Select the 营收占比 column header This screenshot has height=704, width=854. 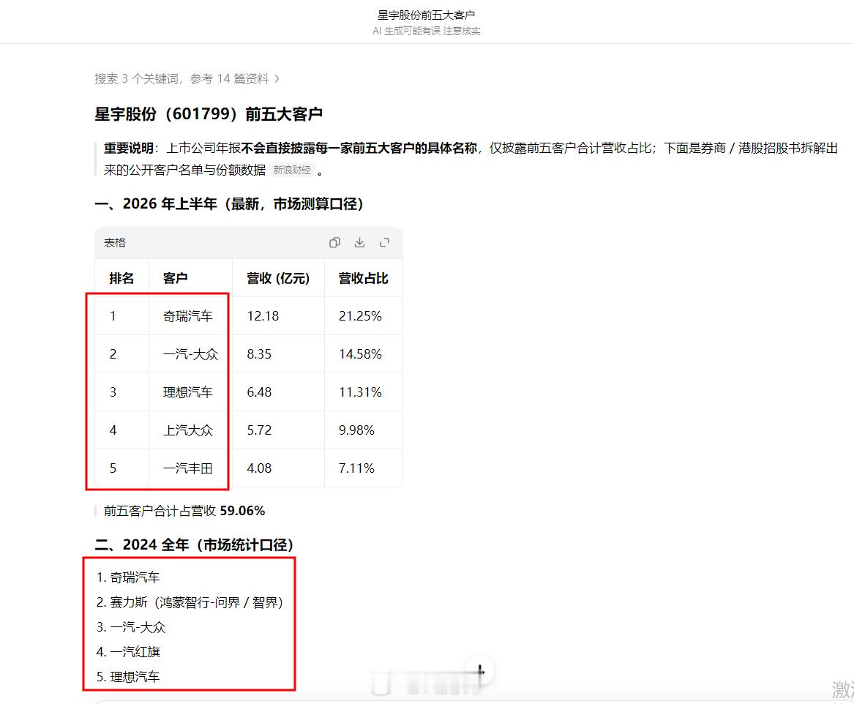[363, 278]
